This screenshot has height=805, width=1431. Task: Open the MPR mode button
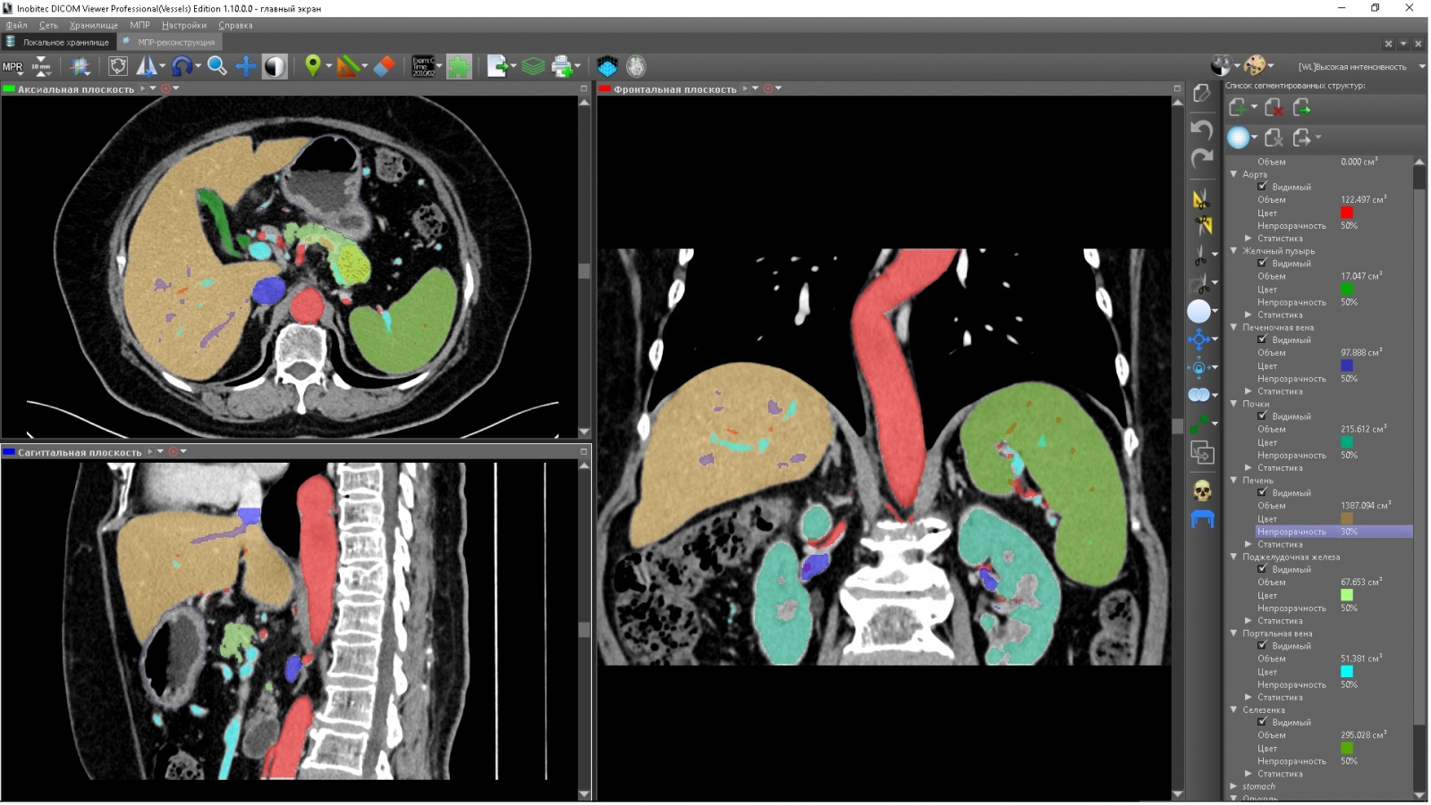point(13,67)
